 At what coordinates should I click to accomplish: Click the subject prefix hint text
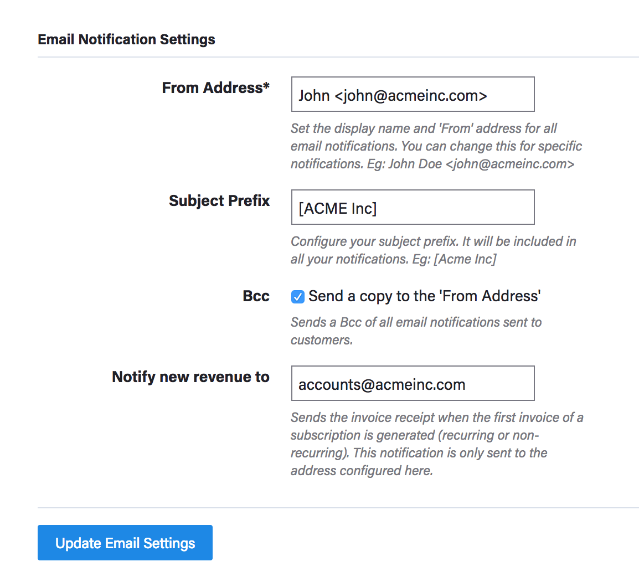coord(433,250)
